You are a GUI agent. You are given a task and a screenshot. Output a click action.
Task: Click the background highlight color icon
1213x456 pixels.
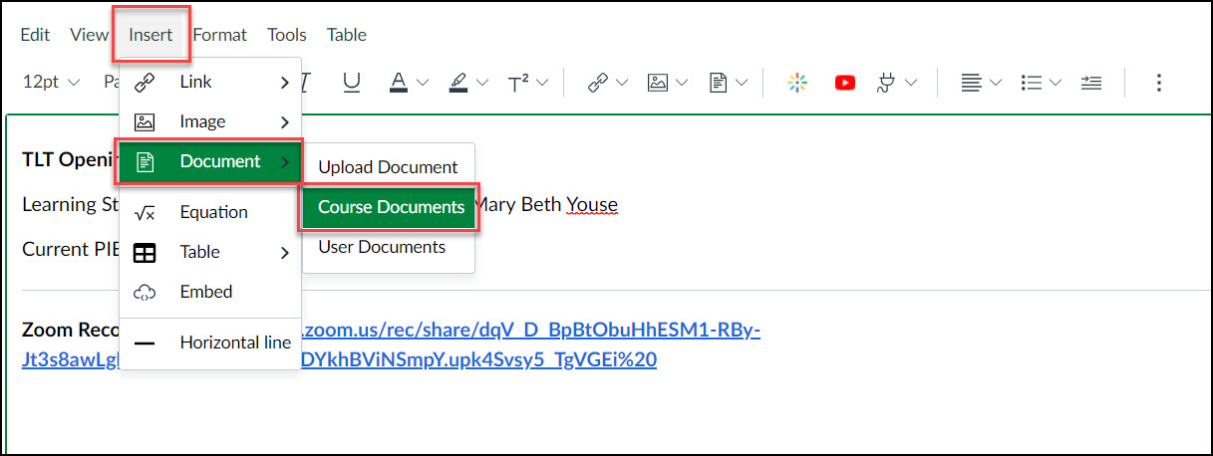[458, 83]
